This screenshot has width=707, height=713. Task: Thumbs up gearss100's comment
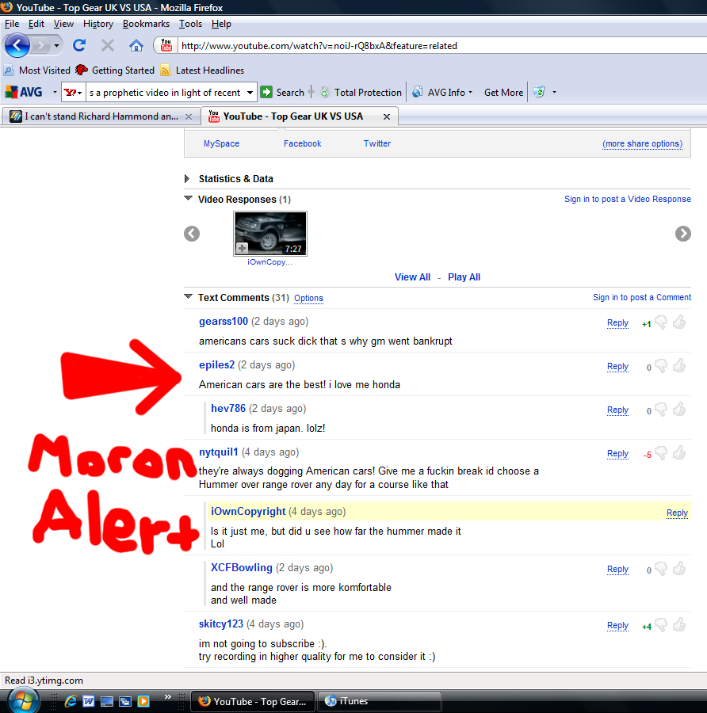click(x=679, y=322)
